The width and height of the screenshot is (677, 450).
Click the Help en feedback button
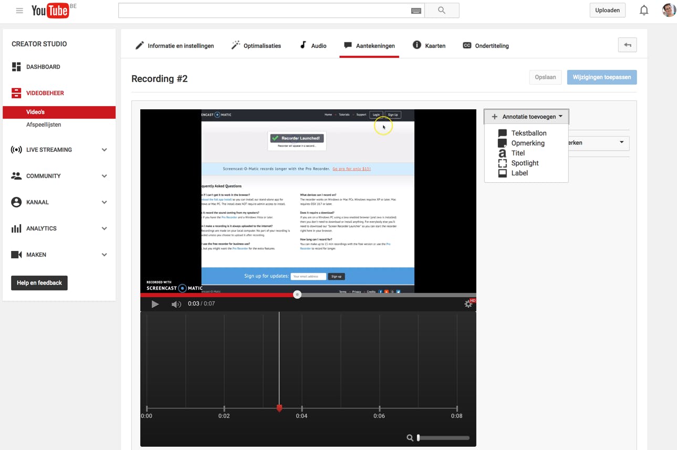[x=39, y=283]
